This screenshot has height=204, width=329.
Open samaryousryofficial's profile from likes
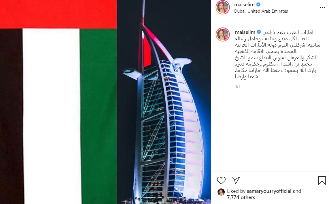pos(269,191)
